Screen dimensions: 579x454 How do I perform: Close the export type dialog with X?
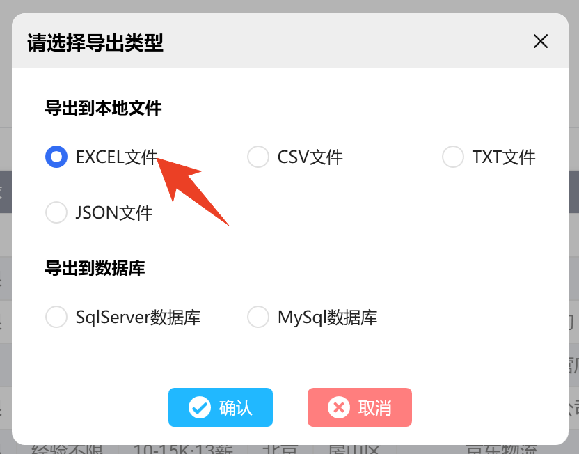(540, 41)
